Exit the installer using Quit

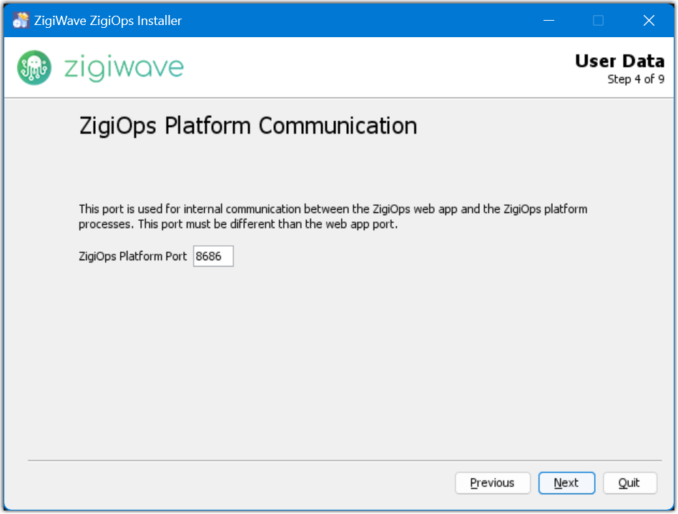(x=629, y=483)
